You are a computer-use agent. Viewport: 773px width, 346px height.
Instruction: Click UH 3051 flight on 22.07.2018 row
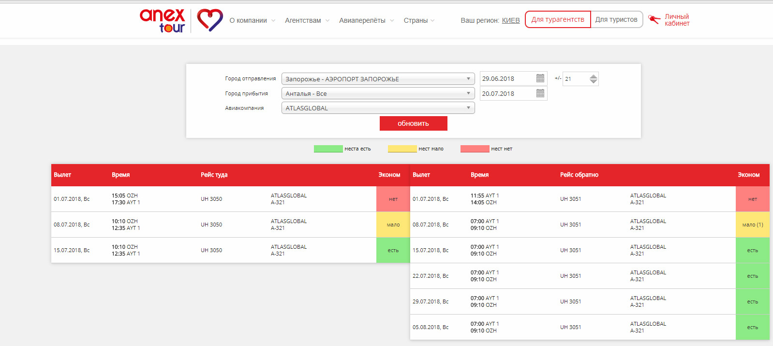(571, 276)
